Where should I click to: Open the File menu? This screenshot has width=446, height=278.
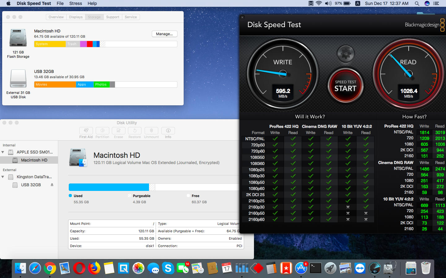pos(60,3)
